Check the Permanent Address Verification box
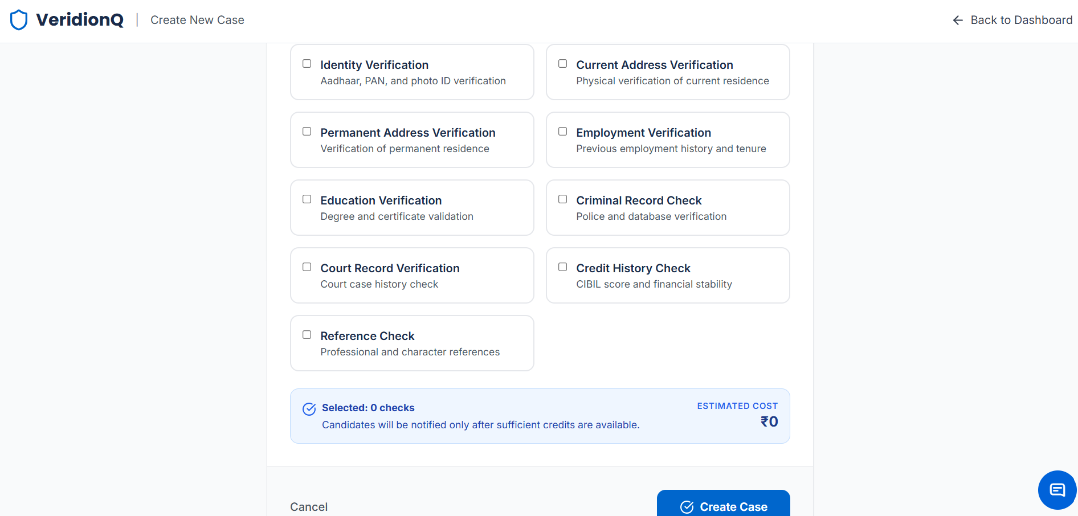The width and height of the screenshot is (1078, 516). point(307,132)
